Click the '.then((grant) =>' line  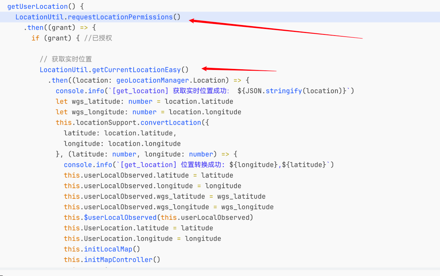tap(60, 28)
